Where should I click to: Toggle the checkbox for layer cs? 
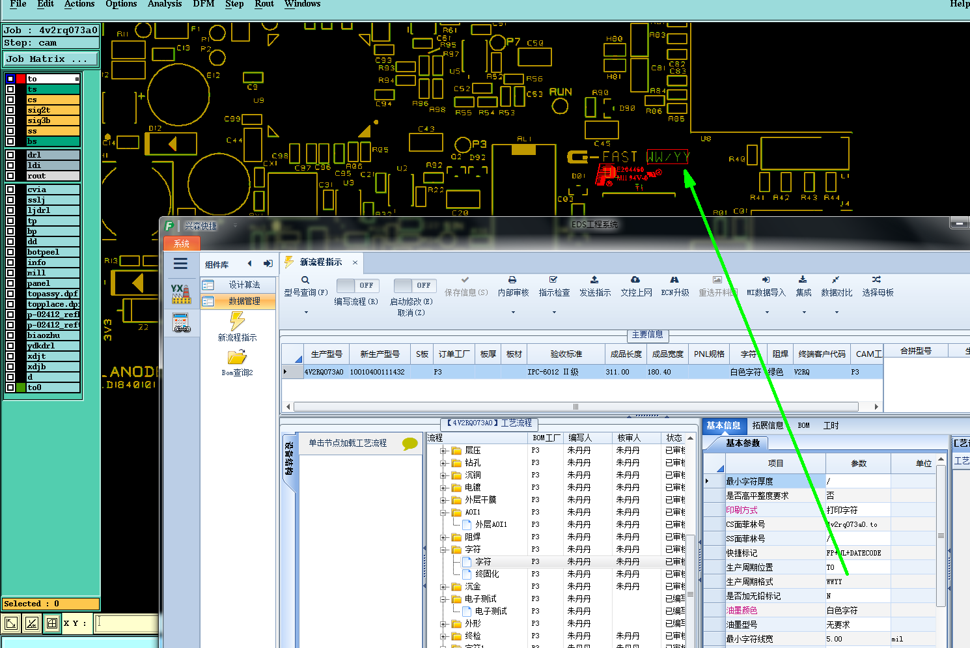click(10, 100)
